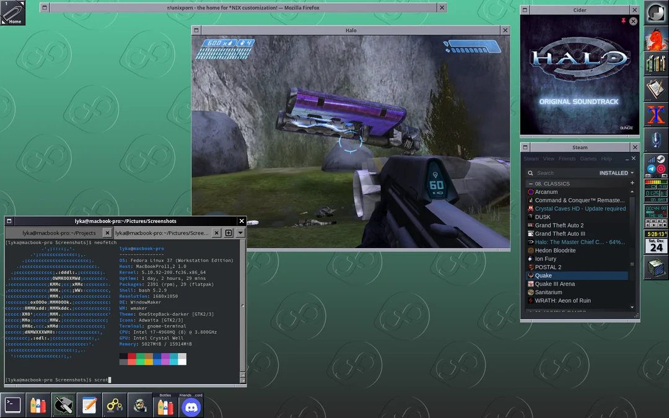669x418 pixels.
Task: Open the cube dock icon
Action: click(656, 268)
